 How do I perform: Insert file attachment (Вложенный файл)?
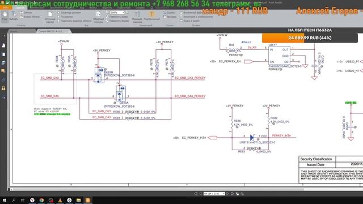click(x=191, y=12)
